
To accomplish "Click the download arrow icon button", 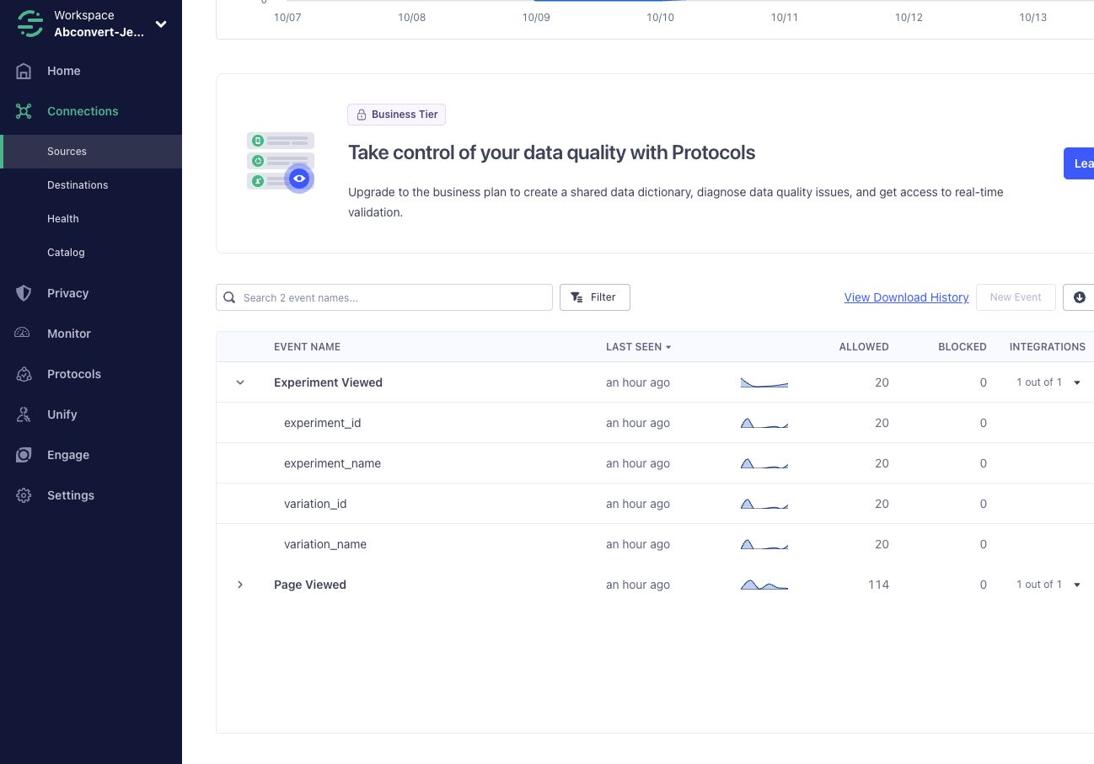I will coord(1079,297).
